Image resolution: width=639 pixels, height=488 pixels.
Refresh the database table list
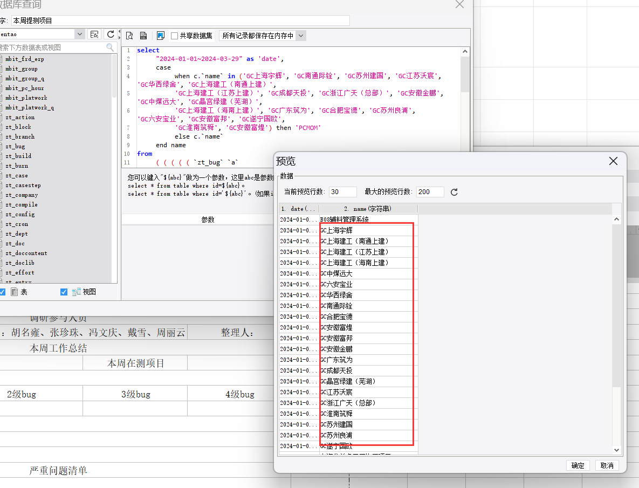(x=111, y=34)
